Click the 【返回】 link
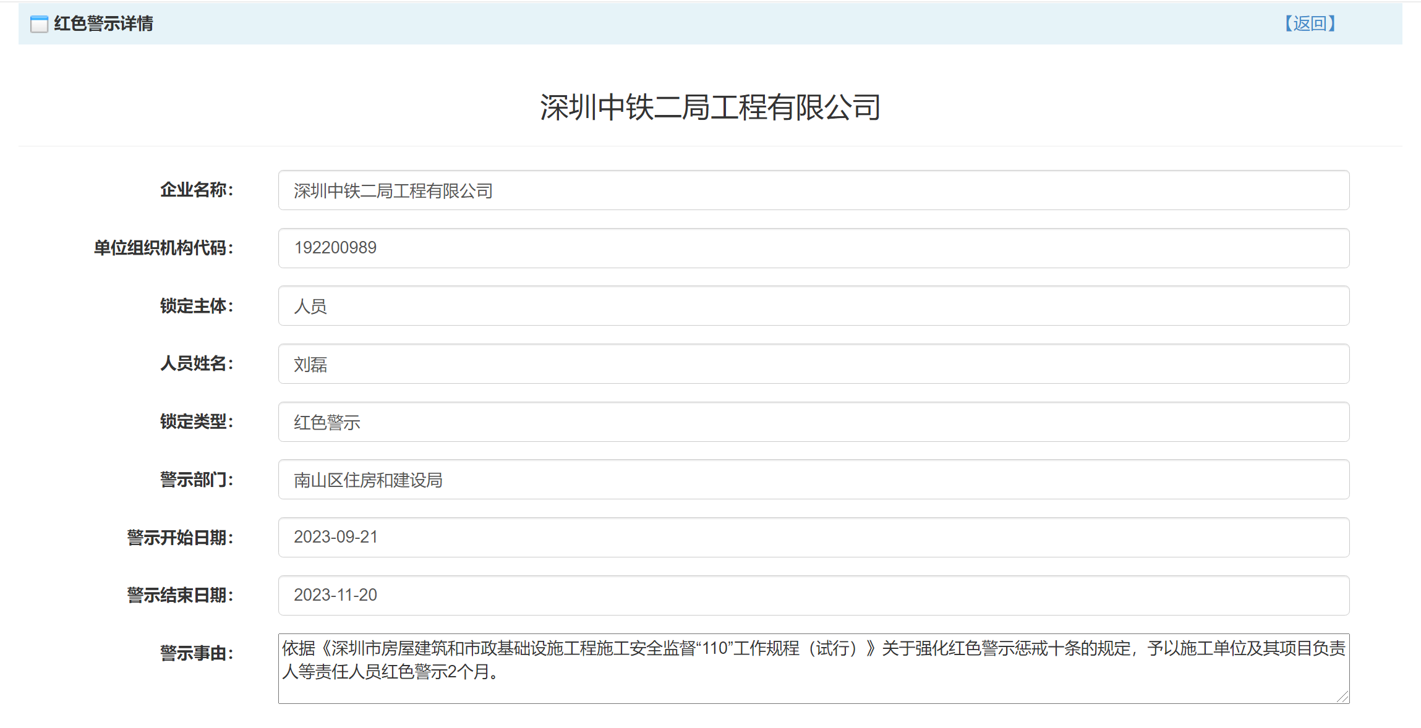The image size is (1421, 728). pos(1310,23)
